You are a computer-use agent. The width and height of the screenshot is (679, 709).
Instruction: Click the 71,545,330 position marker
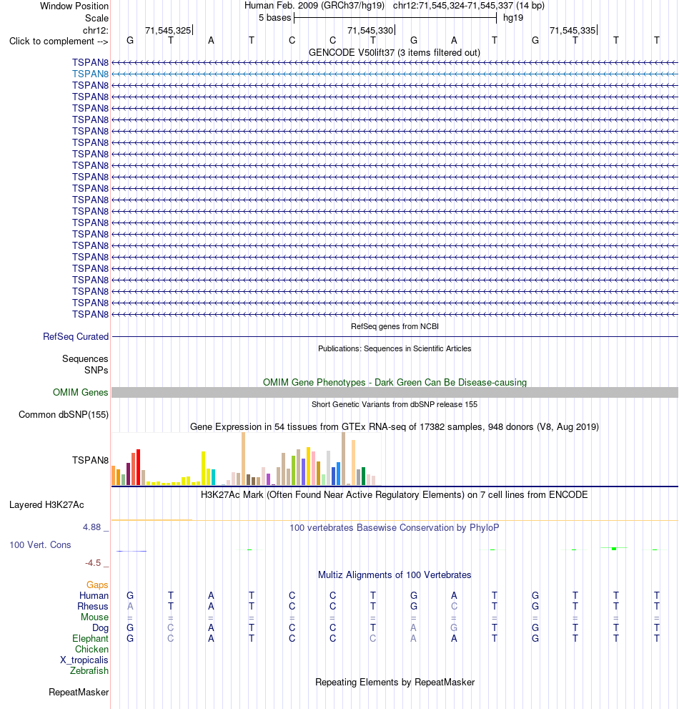(x=371, y=30)
